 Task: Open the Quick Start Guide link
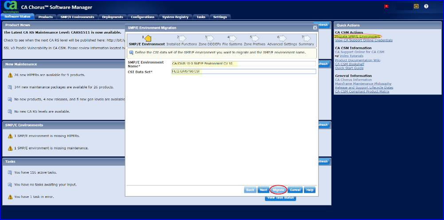(x=349, y=68)
